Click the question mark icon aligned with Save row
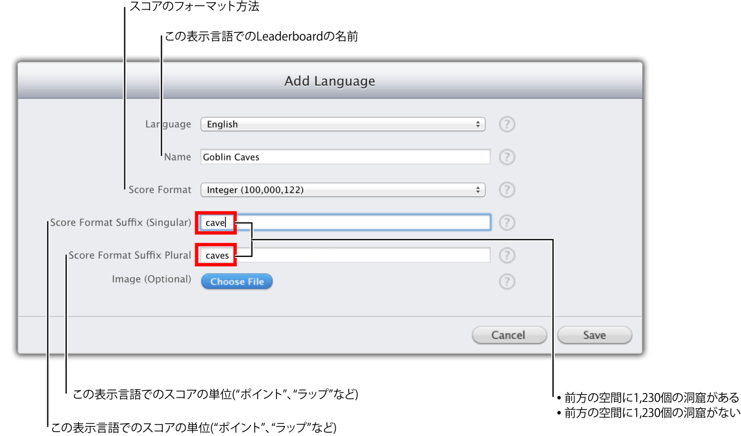The height and width of the screenshot is (436, 741). tap(507, 282)
